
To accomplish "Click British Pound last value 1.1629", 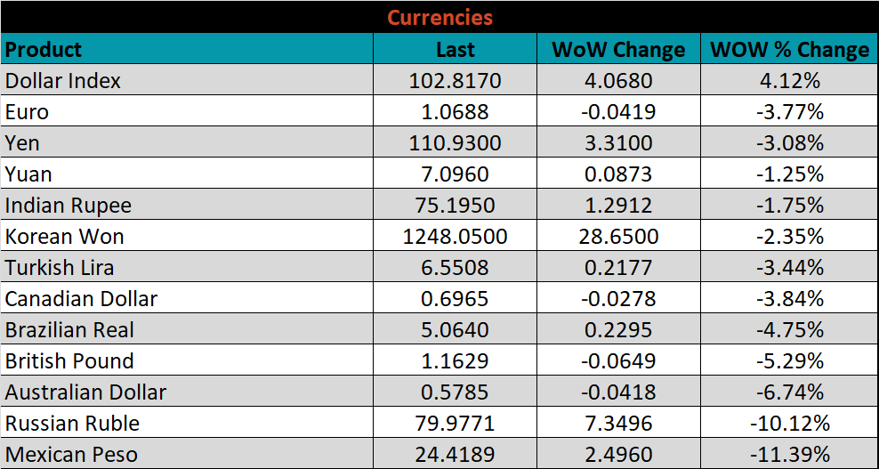I will [456, 361].
